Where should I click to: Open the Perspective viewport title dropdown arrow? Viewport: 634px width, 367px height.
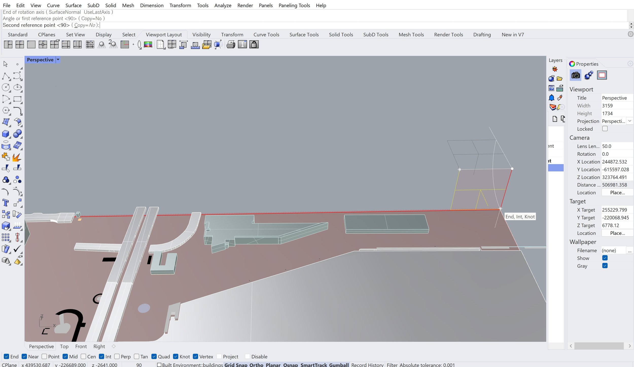click(x=58, y=60)
